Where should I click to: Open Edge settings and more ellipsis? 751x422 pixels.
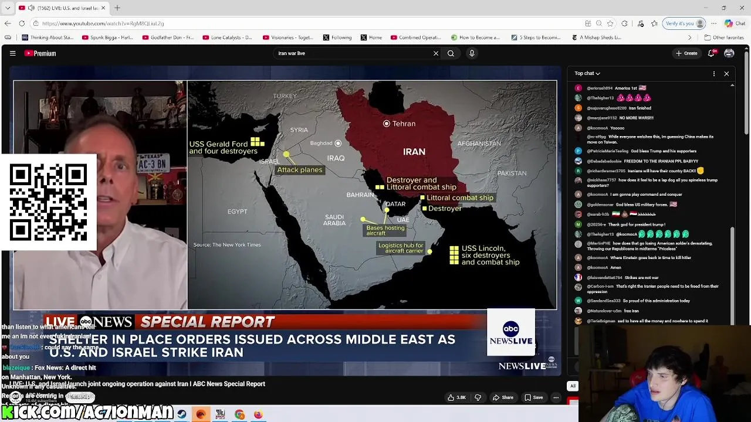(x=714, y=23)
